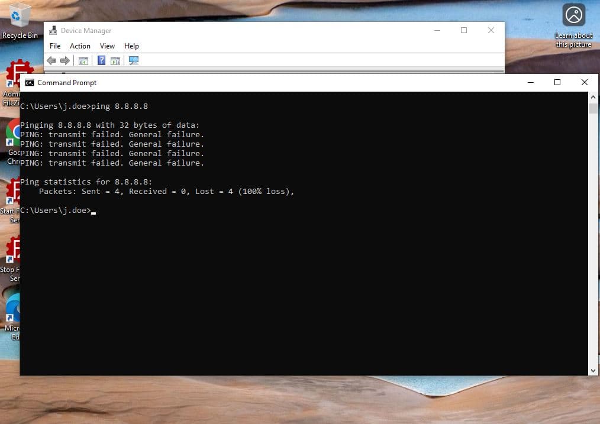The height and width of the screenshot is (424, 600).
Task: Open the Action menu in Device Manager
Action: (80, 46)
